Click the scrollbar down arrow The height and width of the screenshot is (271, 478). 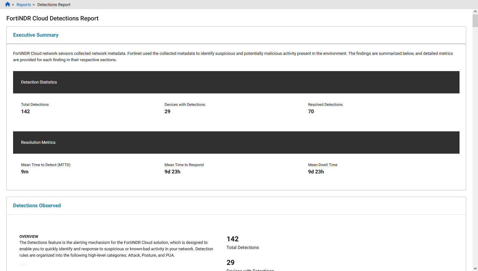tap(475, 268)
